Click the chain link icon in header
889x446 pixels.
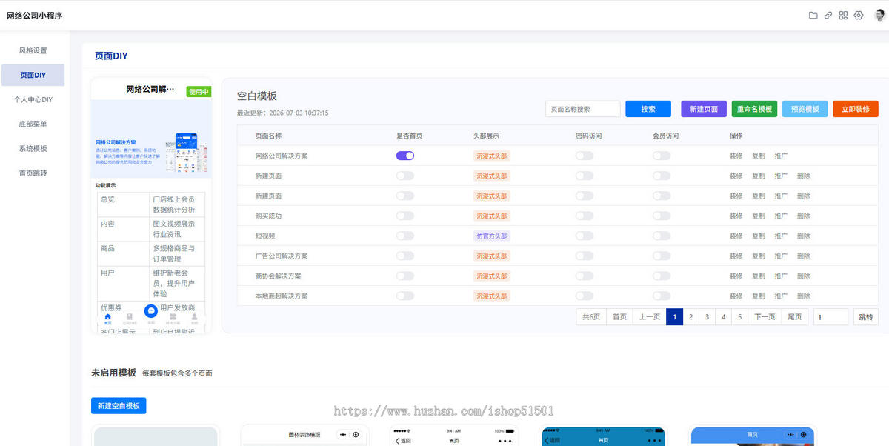tap(828, 16)
